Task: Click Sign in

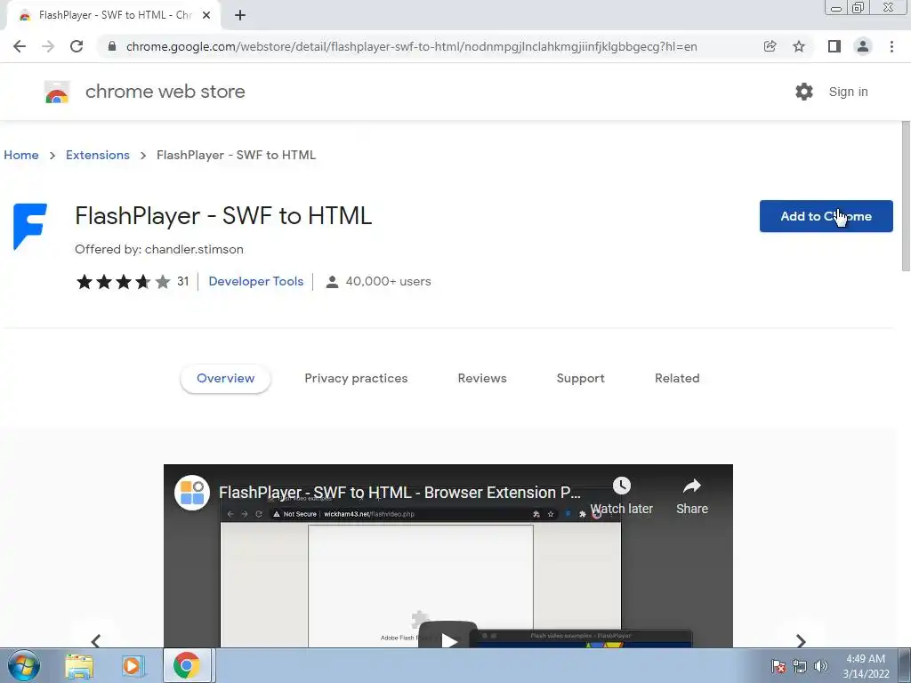Action: [x=848, y=92]
